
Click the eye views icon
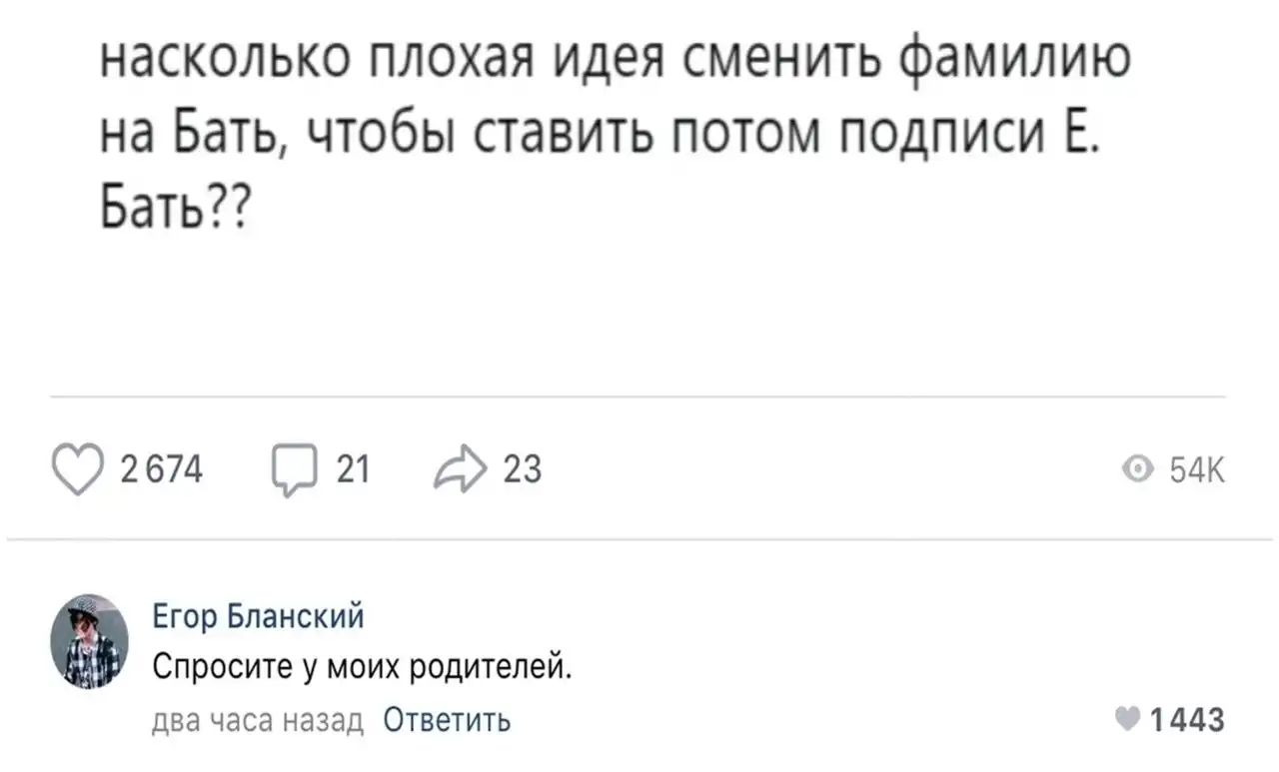1136,469
